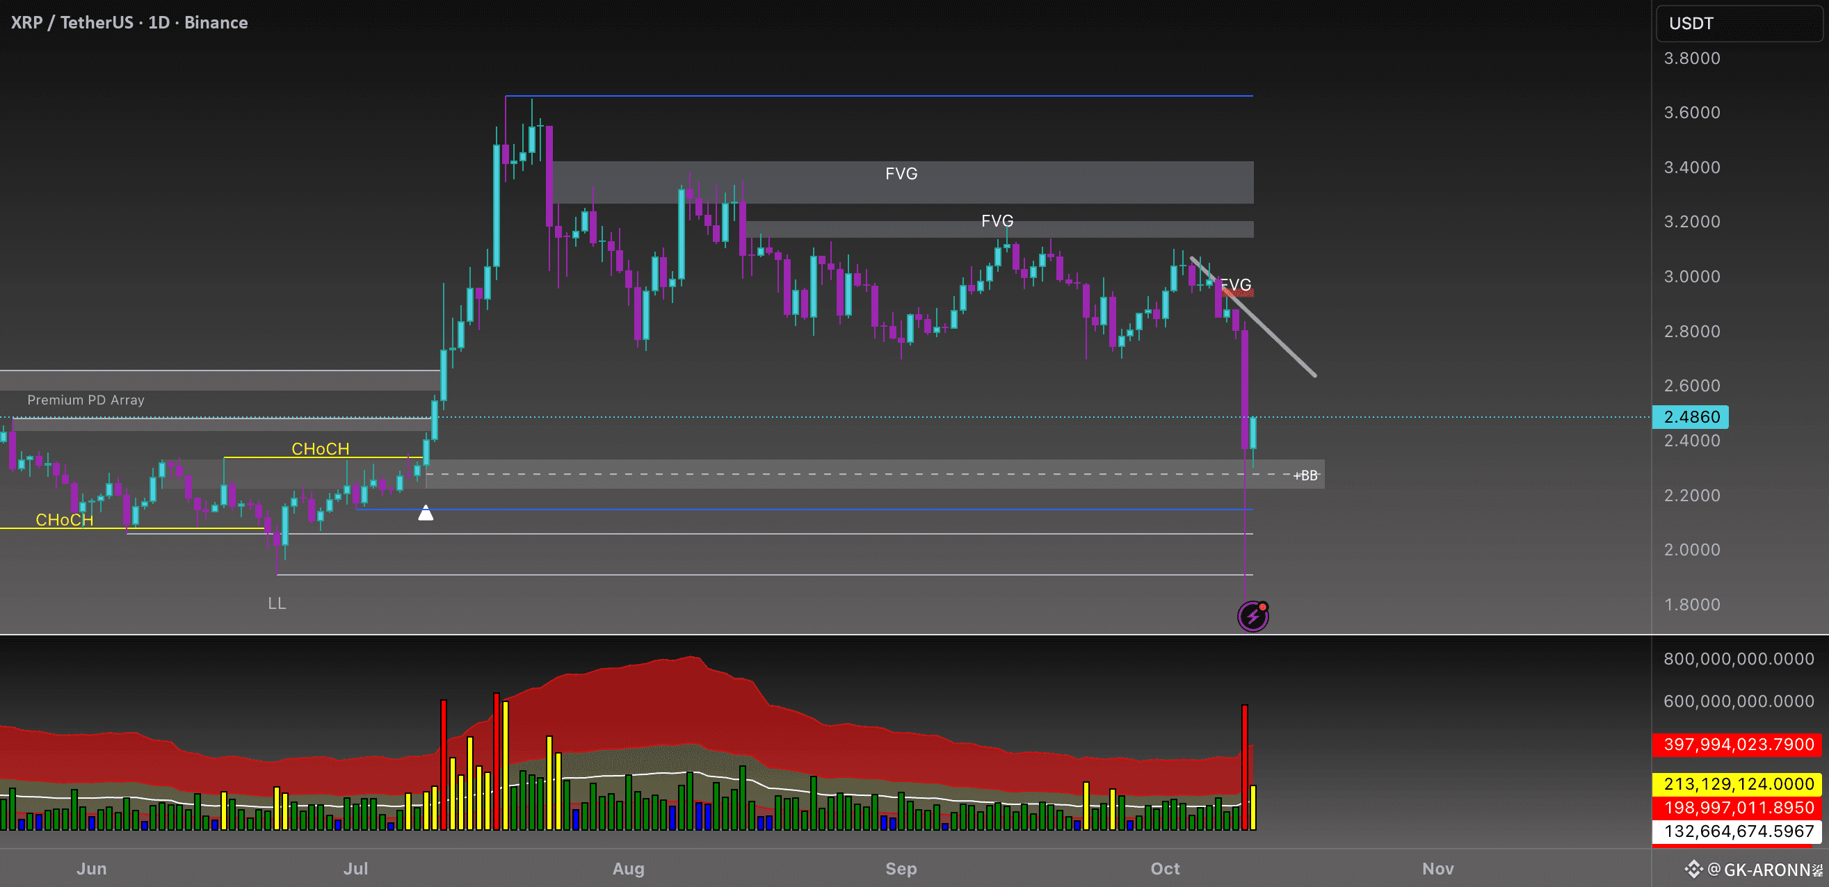The image size is (1829, 887).
Task: Click the yellow 213,129,124.0000 volume label
Action: [1738, 783]
